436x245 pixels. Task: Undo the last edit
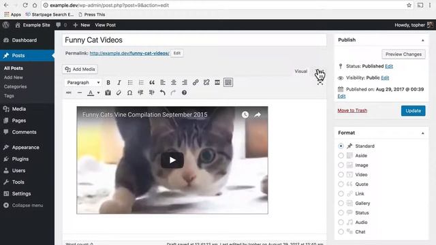coord(163,93)
